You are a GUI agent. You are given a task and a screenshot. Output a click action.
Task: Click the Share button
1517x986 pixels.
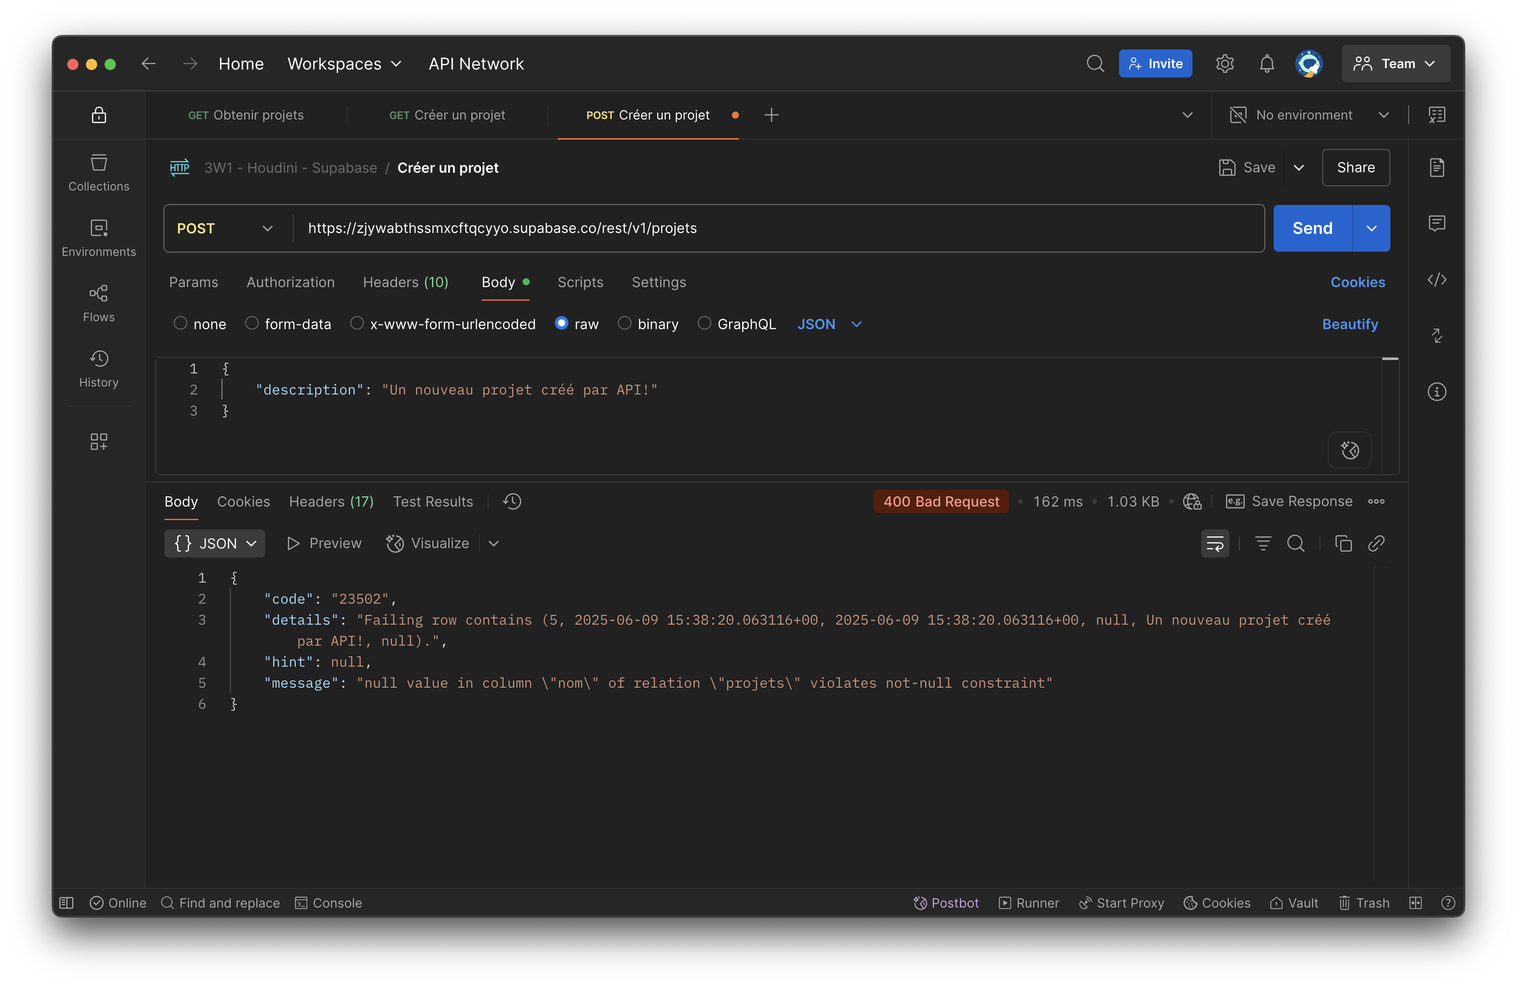pyautogui.click(x=1356, y=168)
